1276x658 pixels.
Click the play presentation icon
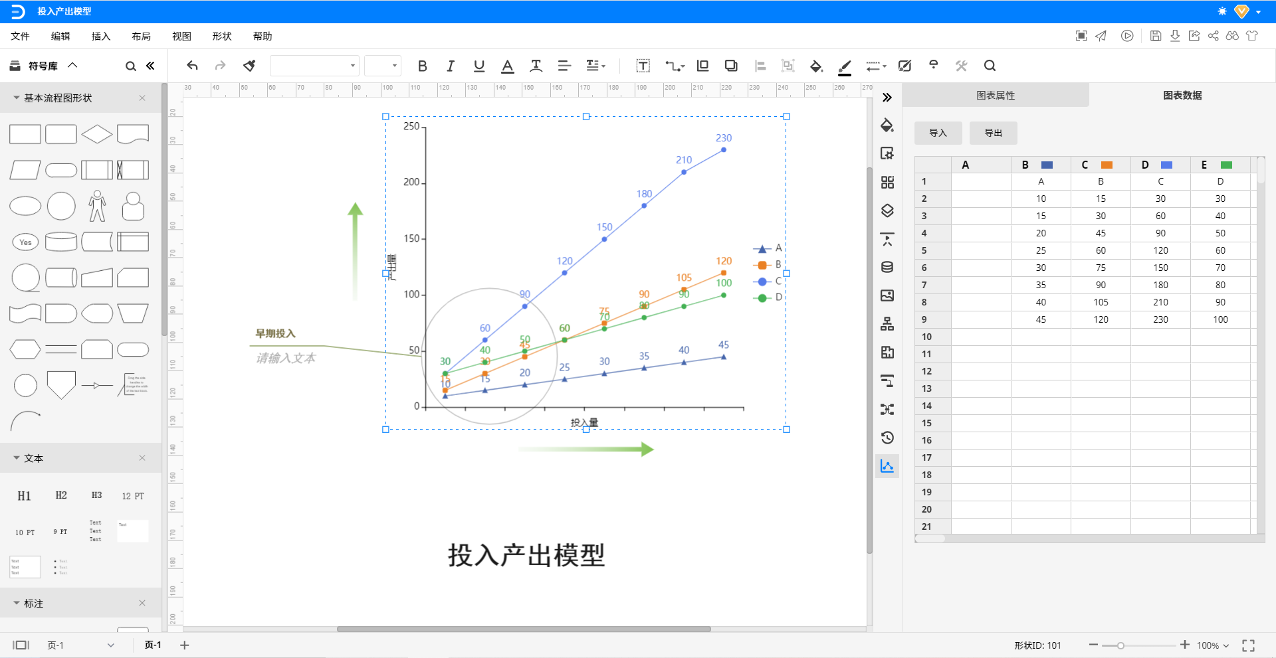pos(1127,36)
